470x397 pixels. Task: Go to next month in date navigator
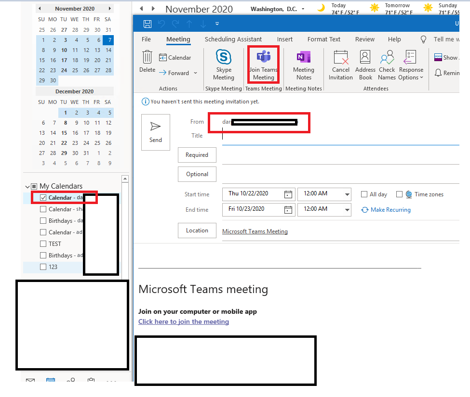pos(110,8)
